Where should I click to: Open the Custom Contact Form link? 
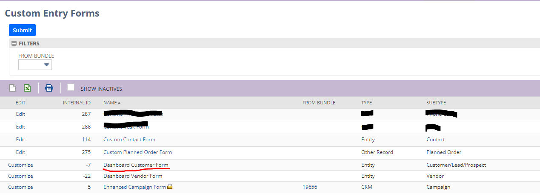(x=129, y=140)
